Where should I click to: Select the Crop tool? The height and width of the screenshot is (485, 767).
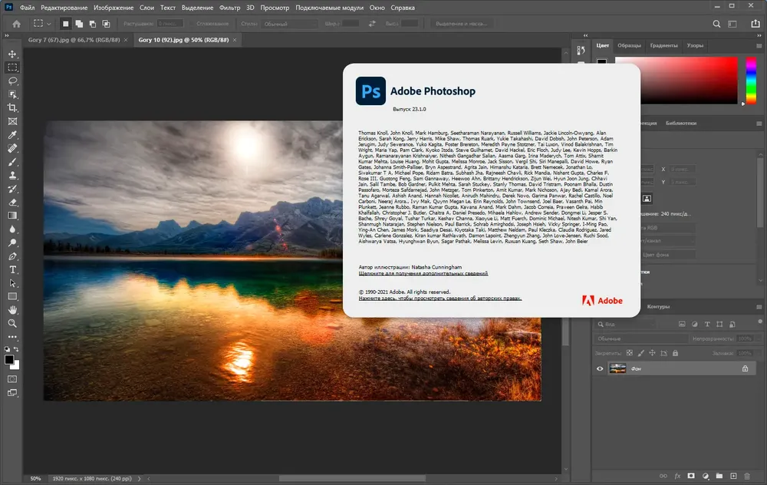click(12, 107)
